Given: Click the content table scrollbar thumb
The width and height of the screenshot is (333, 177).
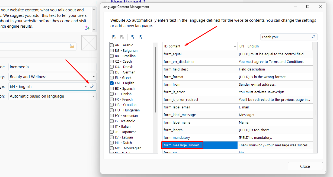Looking at the screenshot, I should [x=315, y=112].
